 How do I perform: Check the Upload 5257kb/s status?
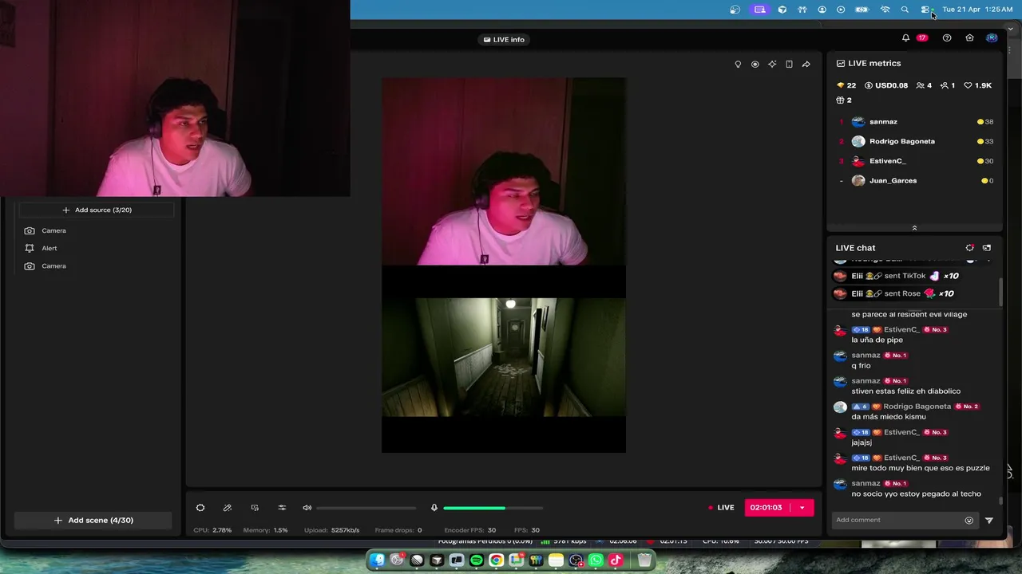pyautogui.click(x=331, y=530)
